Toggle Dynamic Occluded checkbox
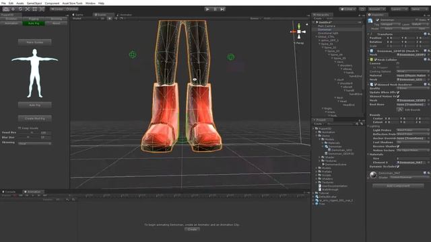 click(x=398, y=167)
